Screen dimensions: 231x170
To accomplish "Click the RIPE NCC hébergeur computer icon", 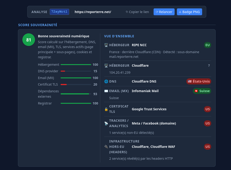I will pyautogui.click(x=106, y=45).
